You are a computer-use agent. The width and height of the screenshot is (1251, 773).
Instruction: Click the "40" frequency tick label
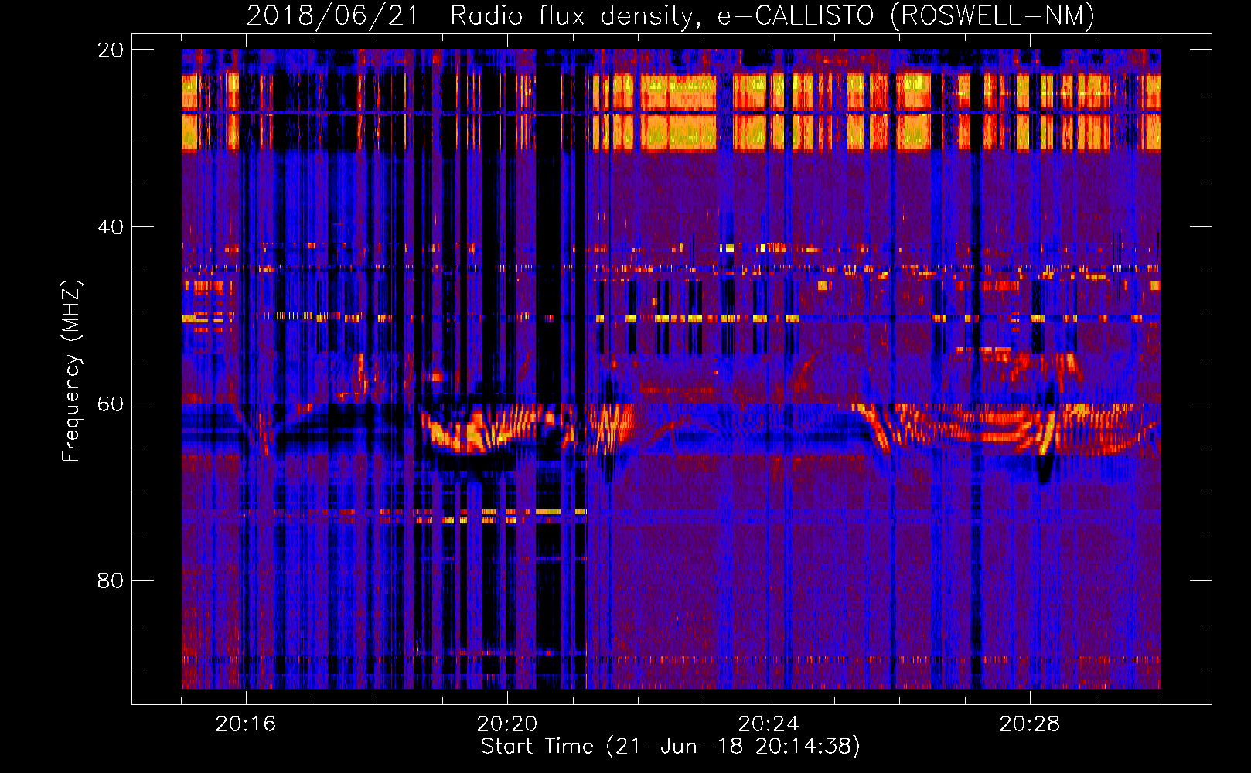(x=110, y=227)
